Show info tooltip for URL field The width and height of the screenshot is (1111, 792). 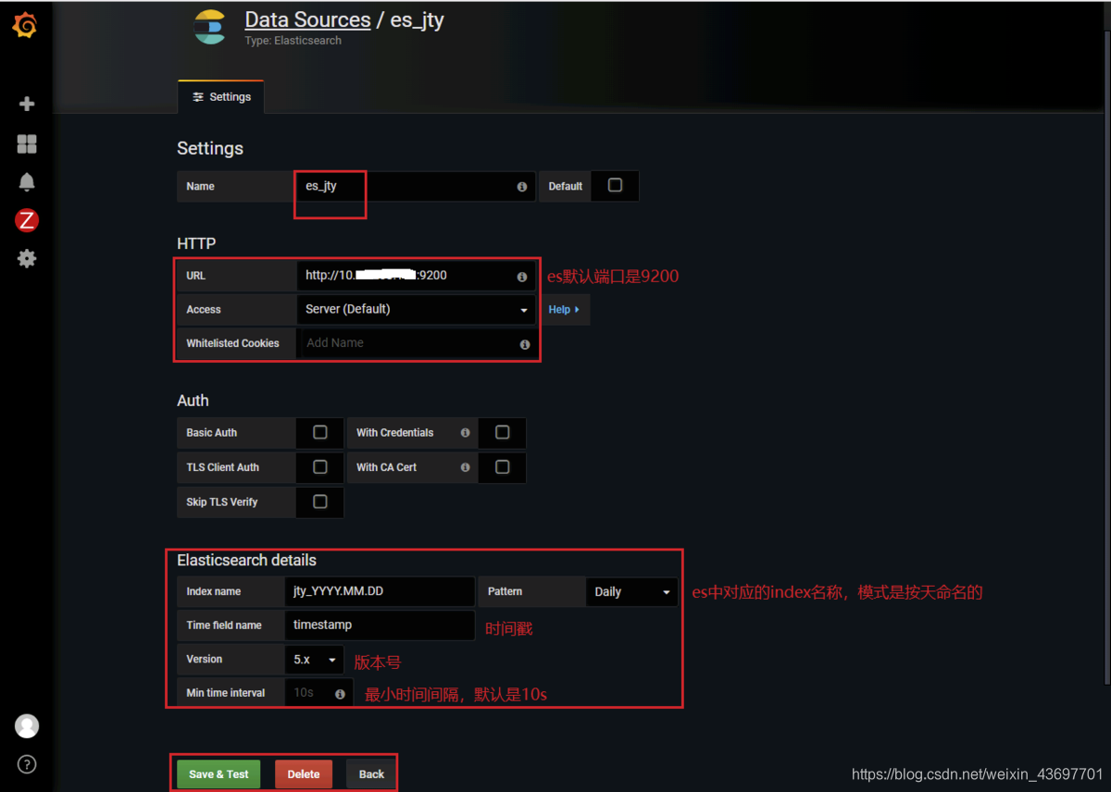(x=522, y=277)
